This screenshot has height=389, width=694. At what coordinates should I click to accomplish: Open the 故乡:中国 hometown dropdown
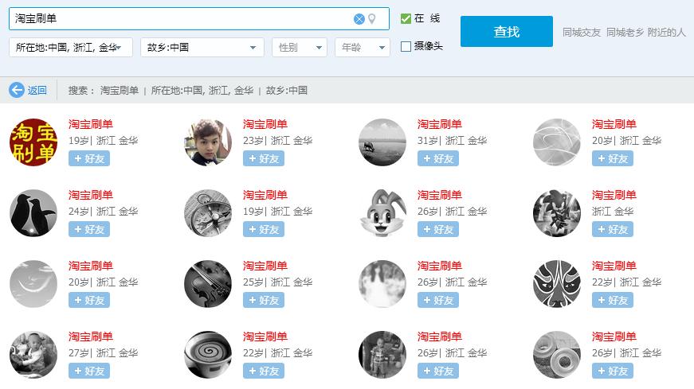202,47
